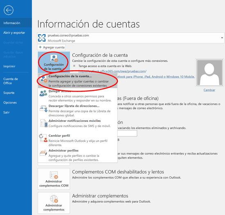Click Complementos COM deshabilitados y lentos heading
This screenshot has height=215, width=225.
[x=118, y=172]
